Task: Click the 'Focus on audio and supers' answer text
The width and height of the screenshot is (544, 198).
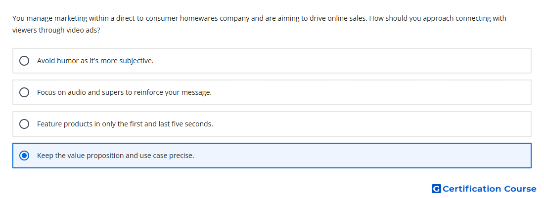Action: 124,92
